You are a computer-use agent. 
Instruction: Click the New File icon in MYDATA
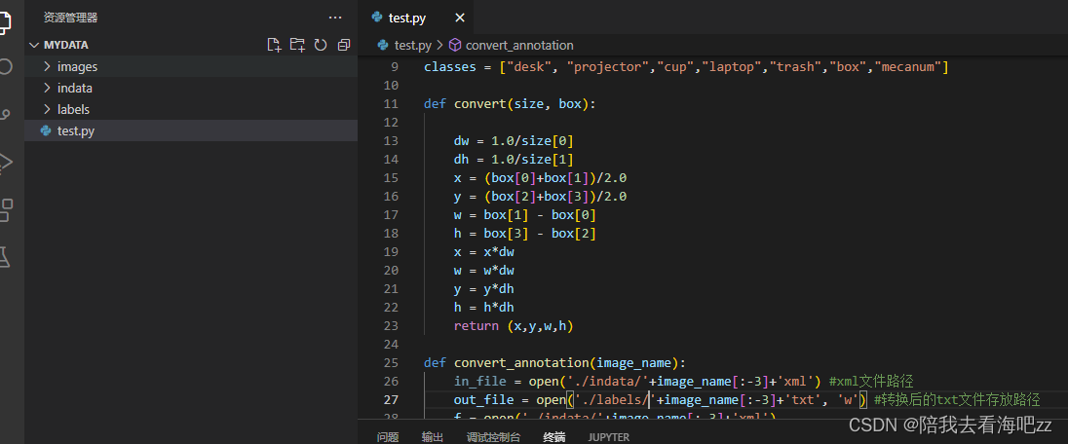coord(274,45)
